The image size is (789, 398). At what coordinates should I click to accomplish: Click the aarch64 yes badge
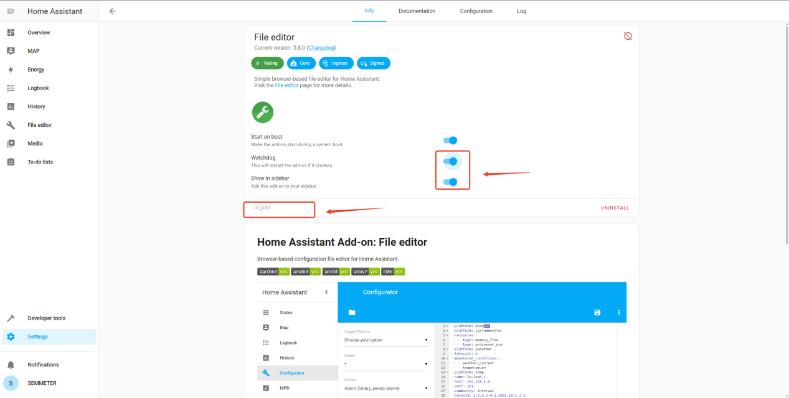[x=273, y=272]
